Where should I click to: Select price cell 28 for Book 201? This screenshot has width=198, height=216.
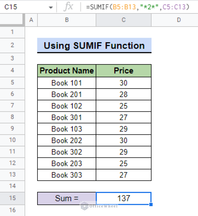[x=124, y=94]
